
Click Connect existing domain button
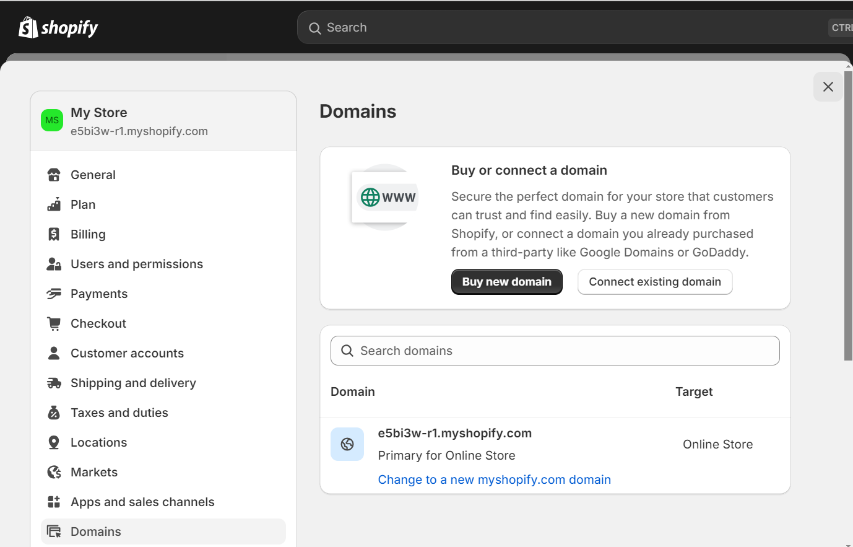pos(655,282)
